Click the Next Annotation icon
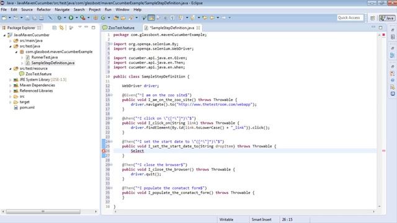 click(181, 18)
